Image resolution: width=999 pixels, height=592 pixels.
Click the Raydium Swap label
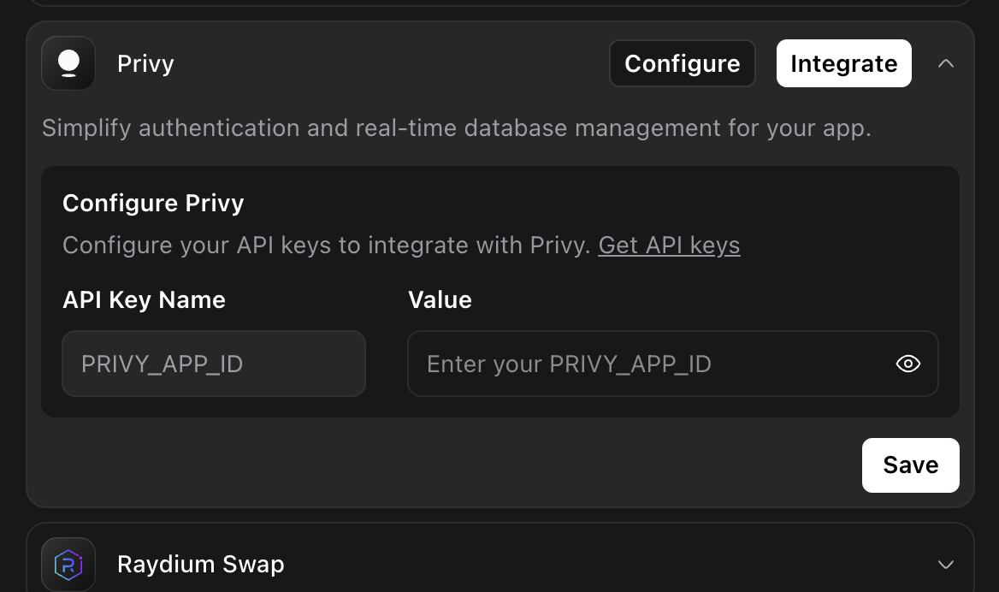(x=200, y=564)
